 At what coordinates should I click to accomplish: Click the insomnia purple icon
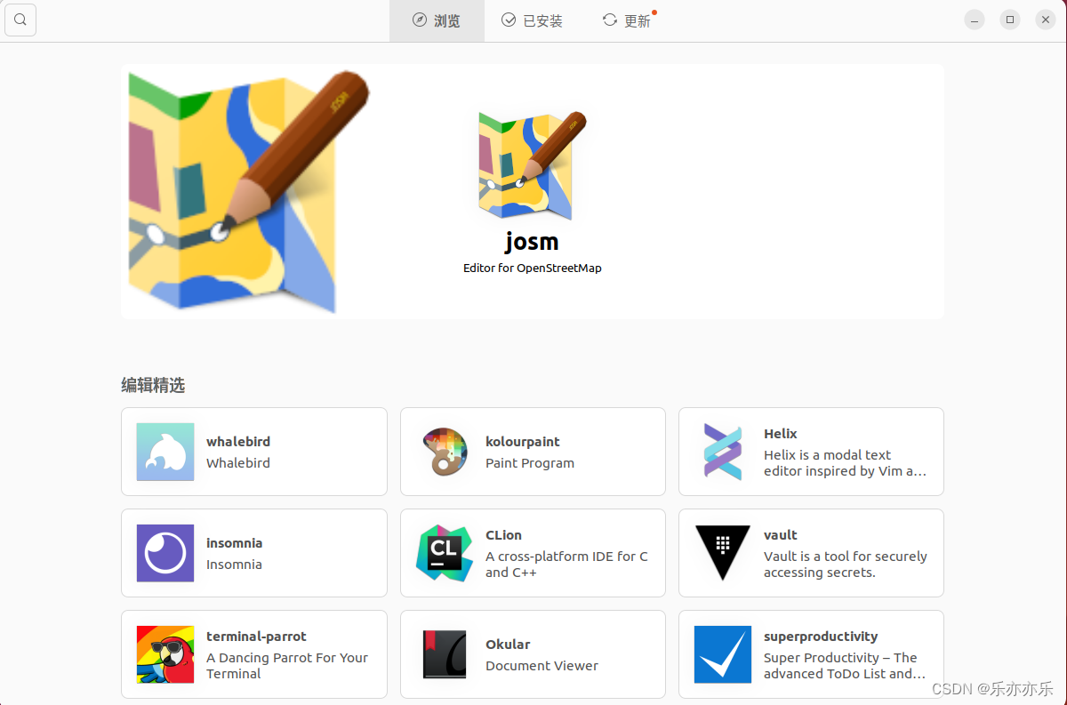165,553
